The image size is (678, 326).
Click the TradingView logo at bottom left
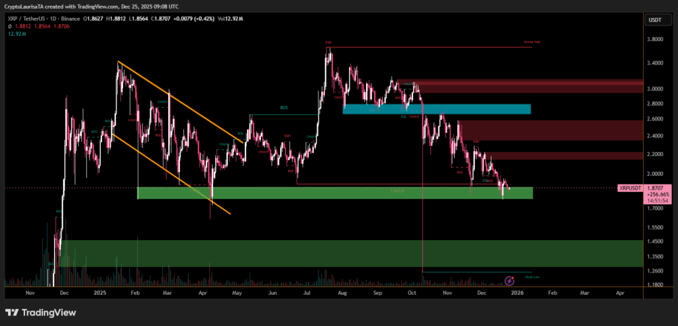[40, 312]
